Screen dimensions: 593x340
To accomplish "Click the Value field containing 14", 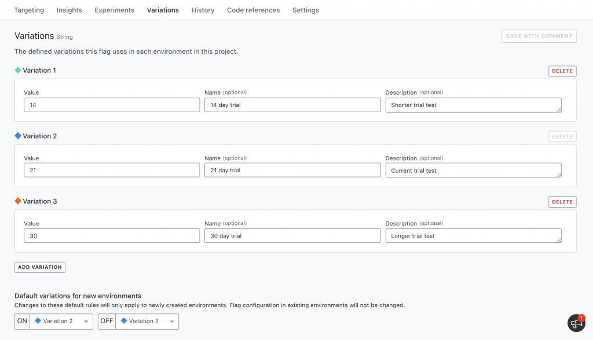I will pyautogui.click(x=110, y=105).
